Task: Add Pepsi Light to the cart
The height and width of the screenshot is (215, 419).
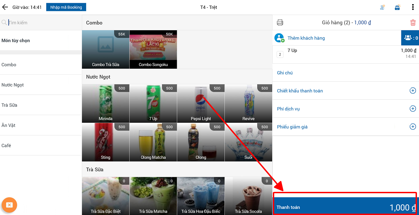Action: (201, 103)
